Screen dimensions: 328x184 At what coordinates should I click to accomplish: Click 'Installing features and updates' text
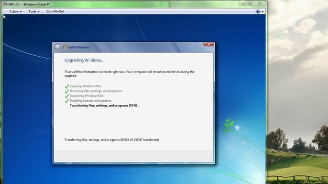pyautogui.click(x=90, y=101)
